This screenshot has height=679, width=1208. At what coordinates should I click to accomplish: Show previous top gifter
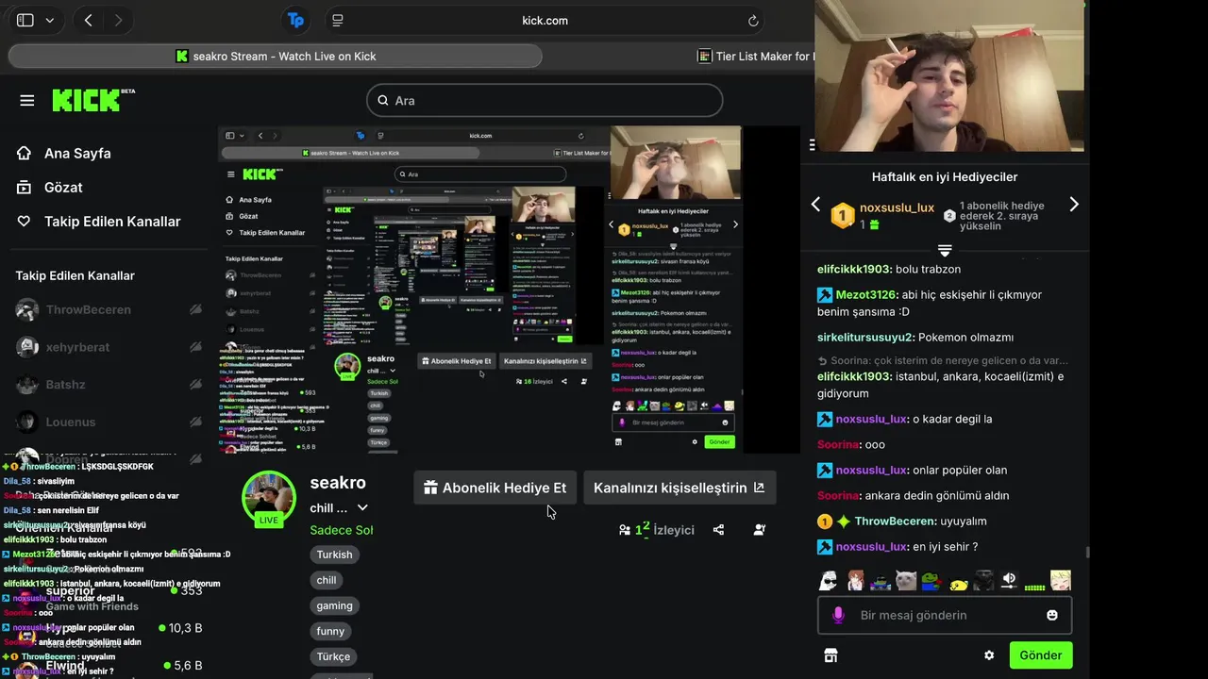tap(816, 205)
